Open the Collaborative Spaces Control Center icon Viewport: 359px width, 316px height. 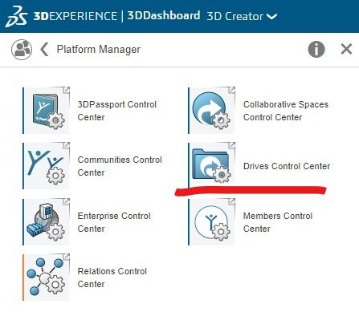tap(212, 111)
